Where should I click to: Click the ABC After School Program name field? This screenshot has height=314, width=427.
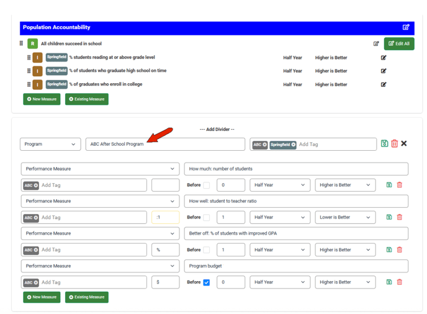point(165,144)
